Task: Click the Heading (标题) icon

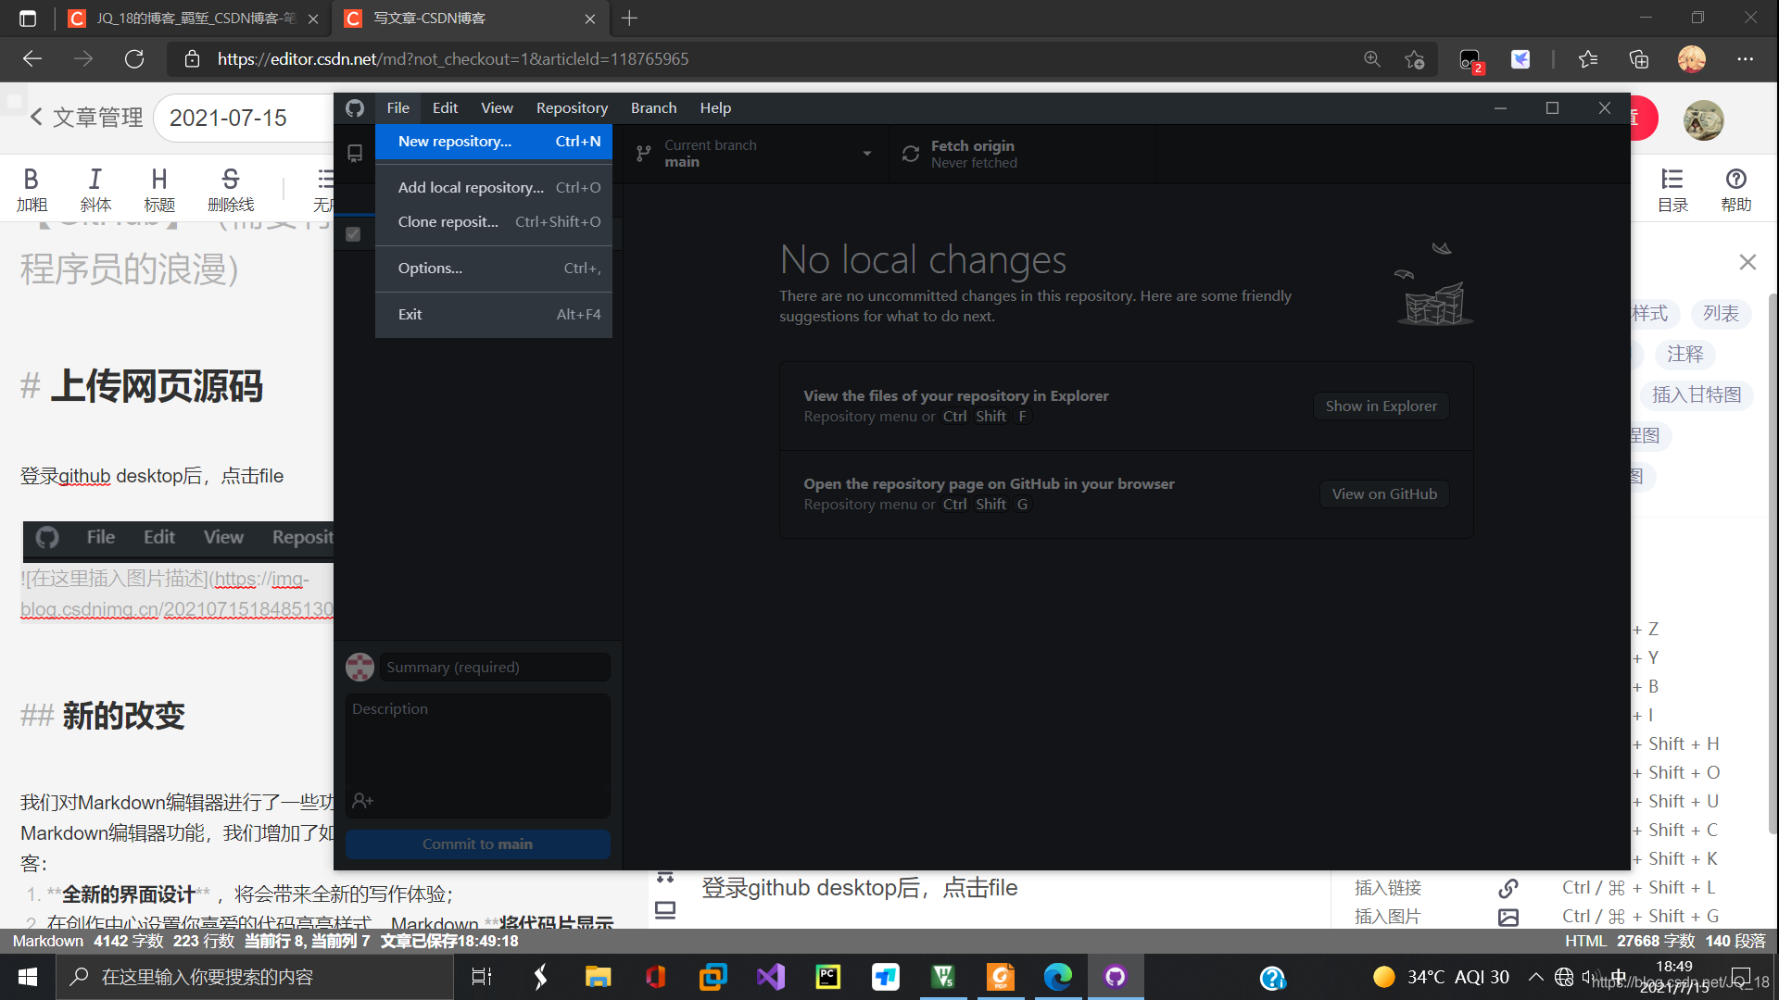Action: (158, 180)
